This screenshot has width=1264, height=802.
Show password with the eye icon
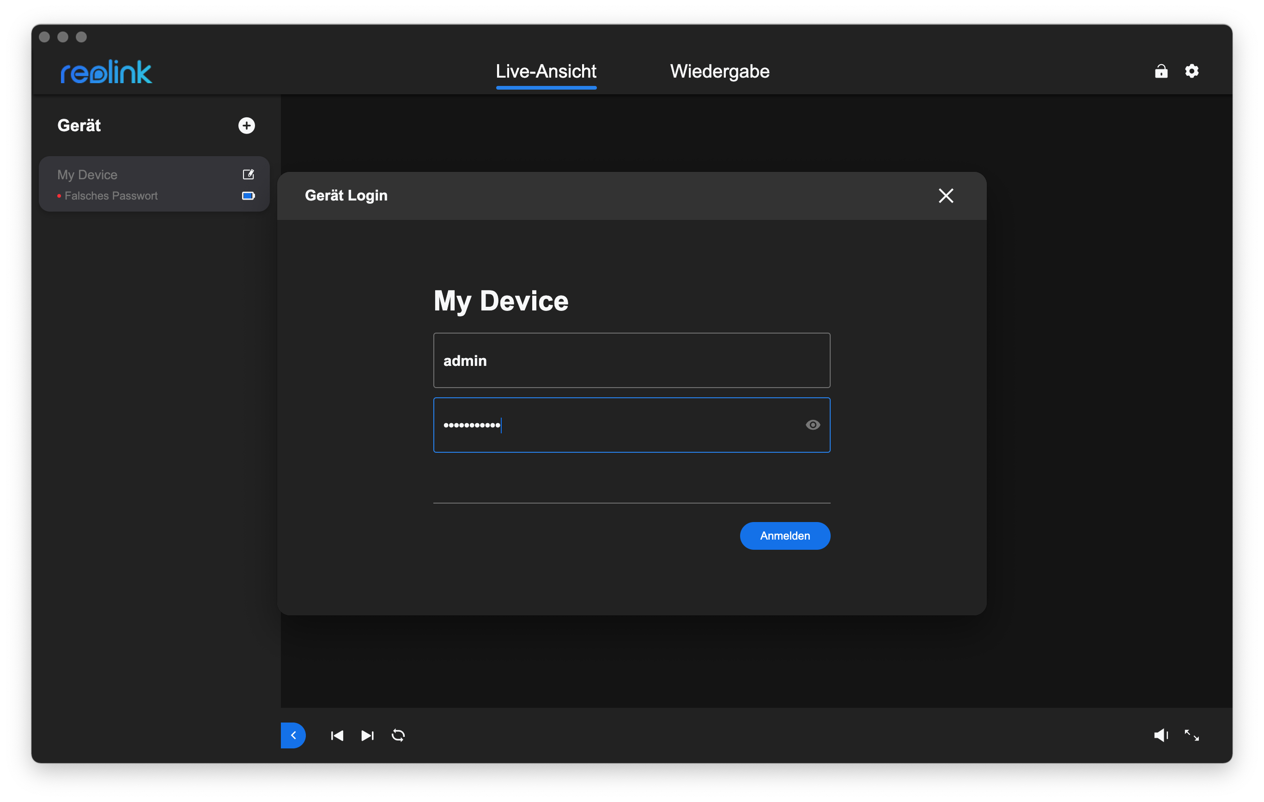point(813,425)
